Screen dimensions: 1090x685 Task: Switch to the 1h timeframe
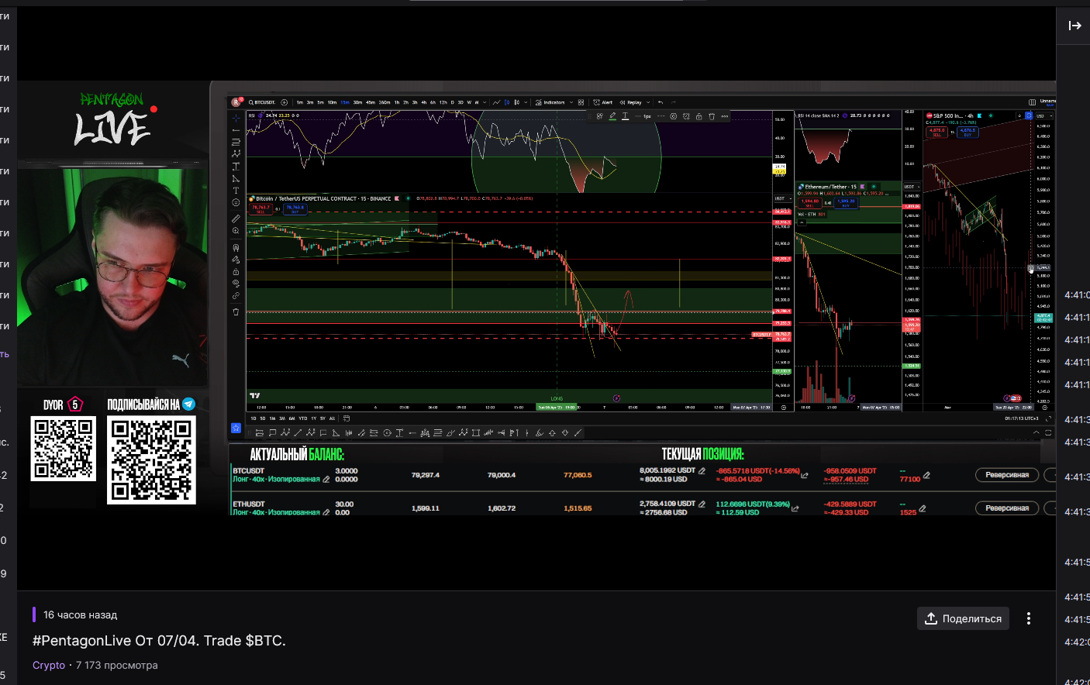tap(397, 102)
